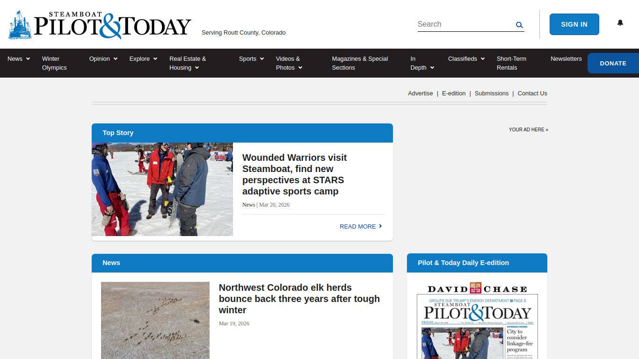Click the search magnifier icon
The width and height of the screenshot is (639, 359).
click(519, 25)
